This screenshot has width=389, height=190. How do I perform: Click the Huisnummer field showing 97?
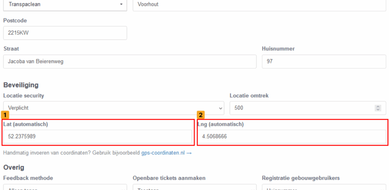[323, 61]
